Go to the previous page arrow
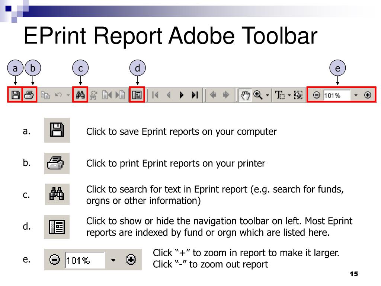The image size is (381, 286). point(169,95)
